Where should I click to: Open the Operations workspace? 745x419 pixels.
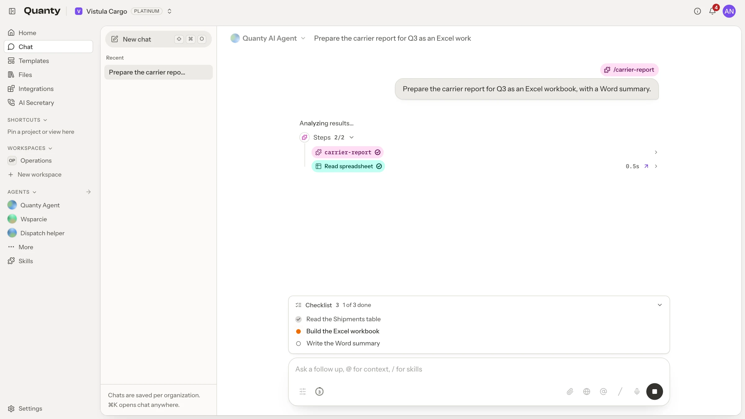click(48, 160)
